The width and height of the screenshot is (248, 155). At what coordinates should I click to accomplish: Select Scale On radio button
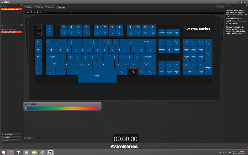coord(31,12)
